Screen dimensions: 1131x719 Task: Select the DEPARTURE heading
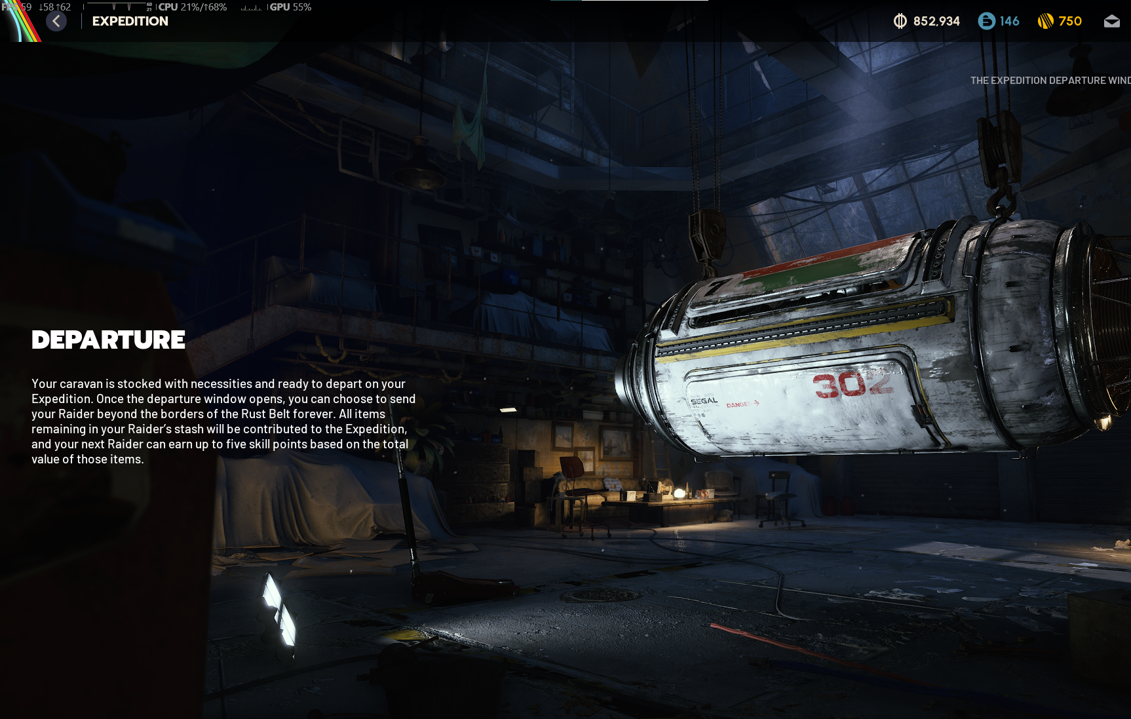(x=109, y=340)
